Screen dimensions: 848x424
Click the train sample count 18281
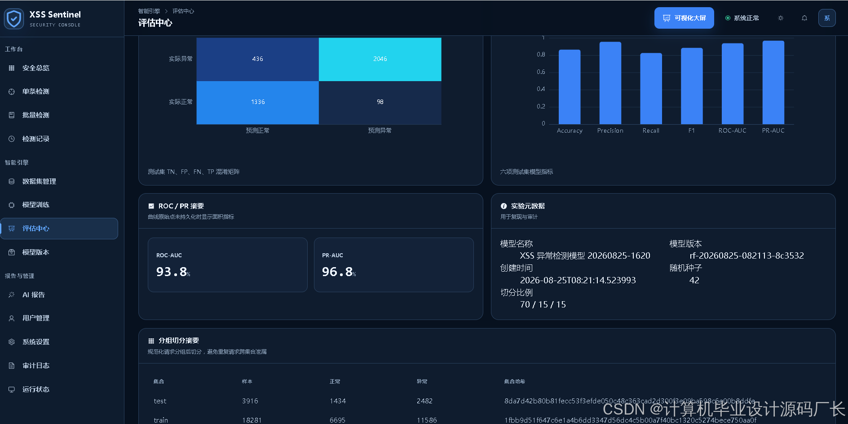tap(252, 420)
